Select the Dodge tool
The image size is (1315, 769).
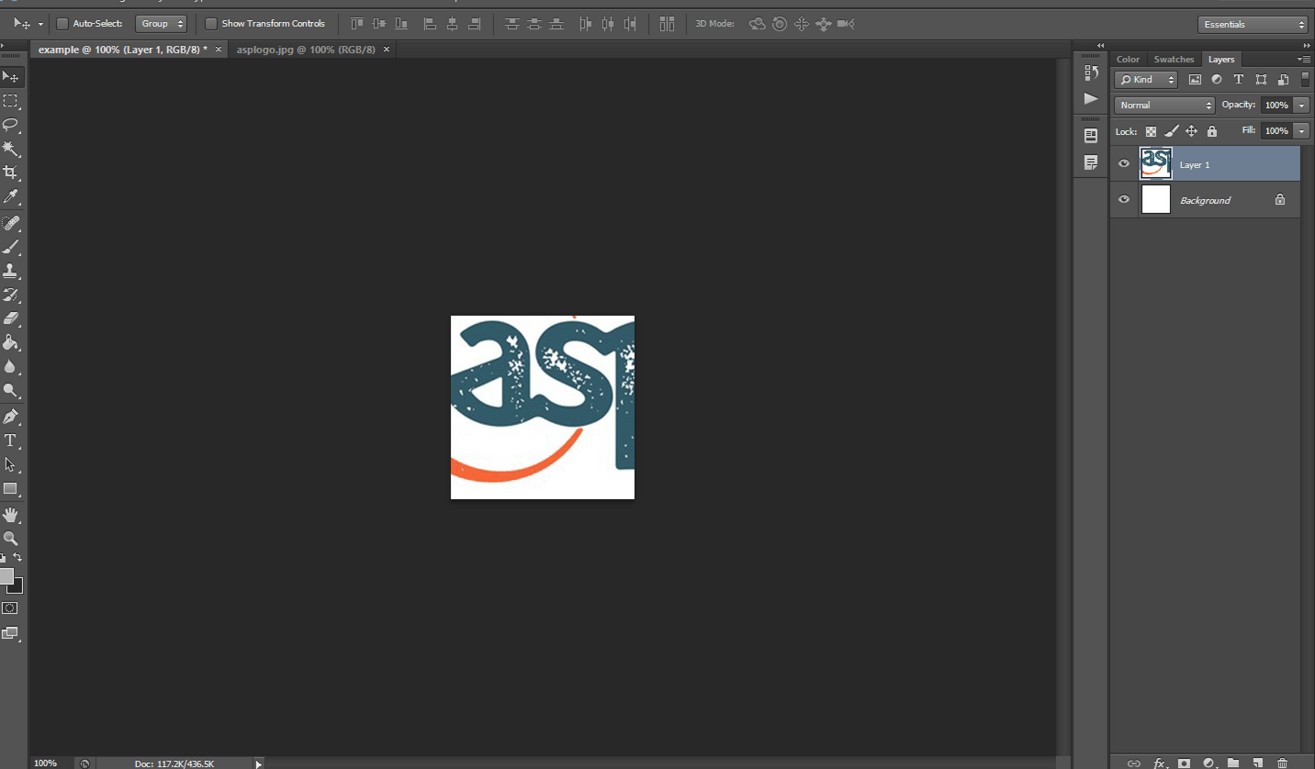[11, 390]
